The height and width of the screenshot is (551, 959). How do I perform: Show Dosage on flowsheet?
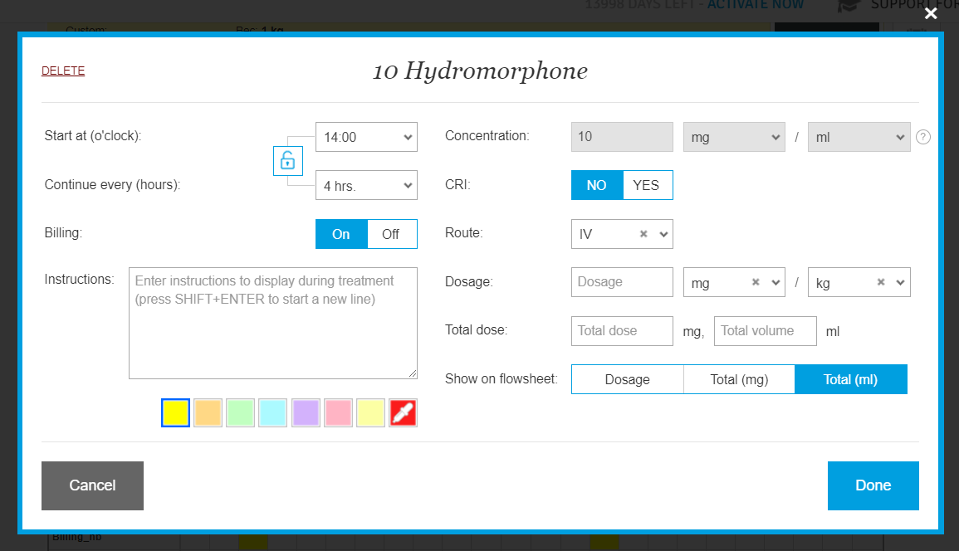pos(627,379)
